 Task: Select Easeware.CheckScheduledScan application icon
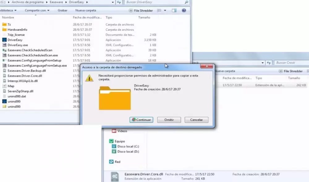4,50
